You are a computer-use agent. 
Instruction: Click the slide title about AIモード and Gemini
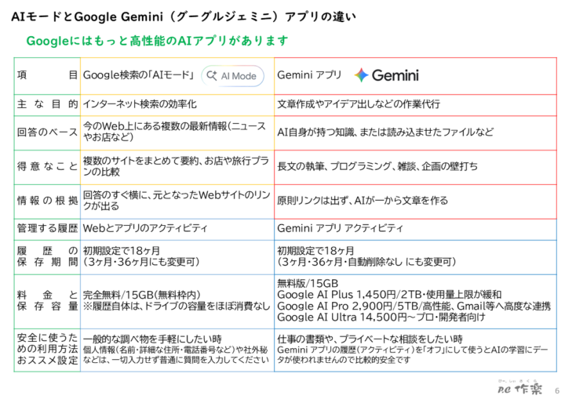pyautogui.click(x=183, y=16)
